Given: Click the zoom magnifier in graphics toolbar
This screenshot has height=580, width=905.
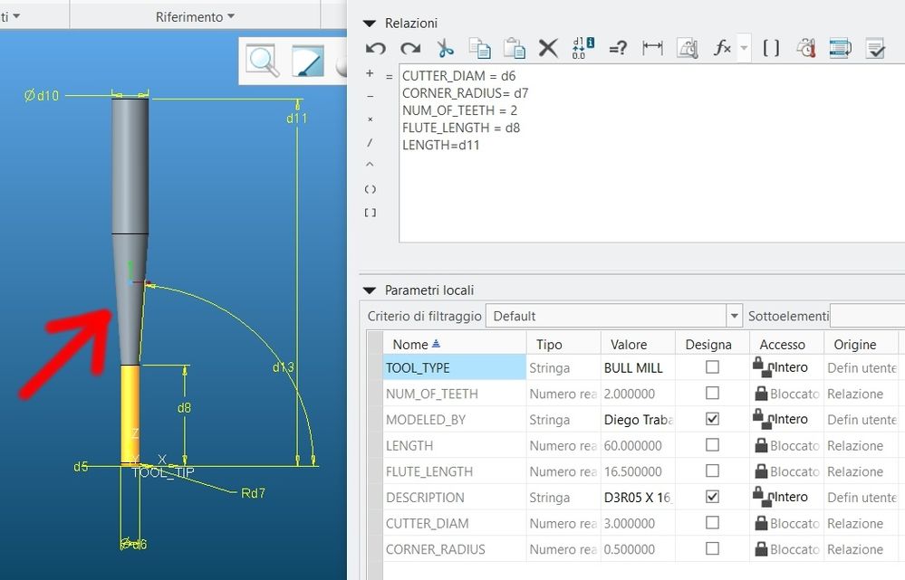Looking at the screenshot, I should tap(264, 61).
